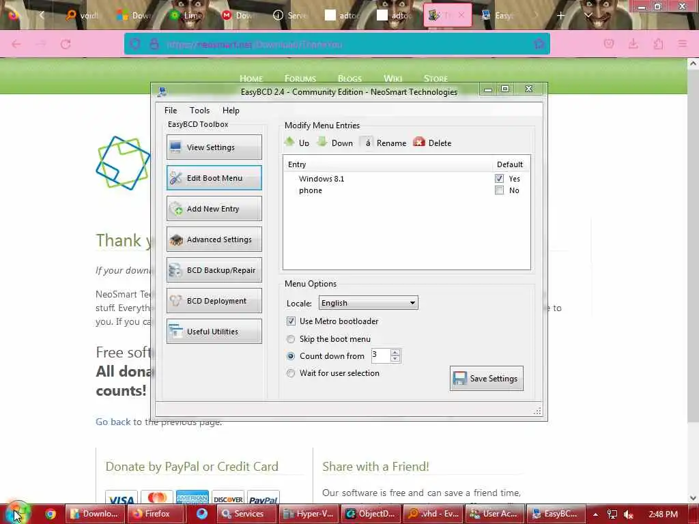699x524 pixels.
Task: Open the Help menu in EasyBCD
Action: pos(231,111)
